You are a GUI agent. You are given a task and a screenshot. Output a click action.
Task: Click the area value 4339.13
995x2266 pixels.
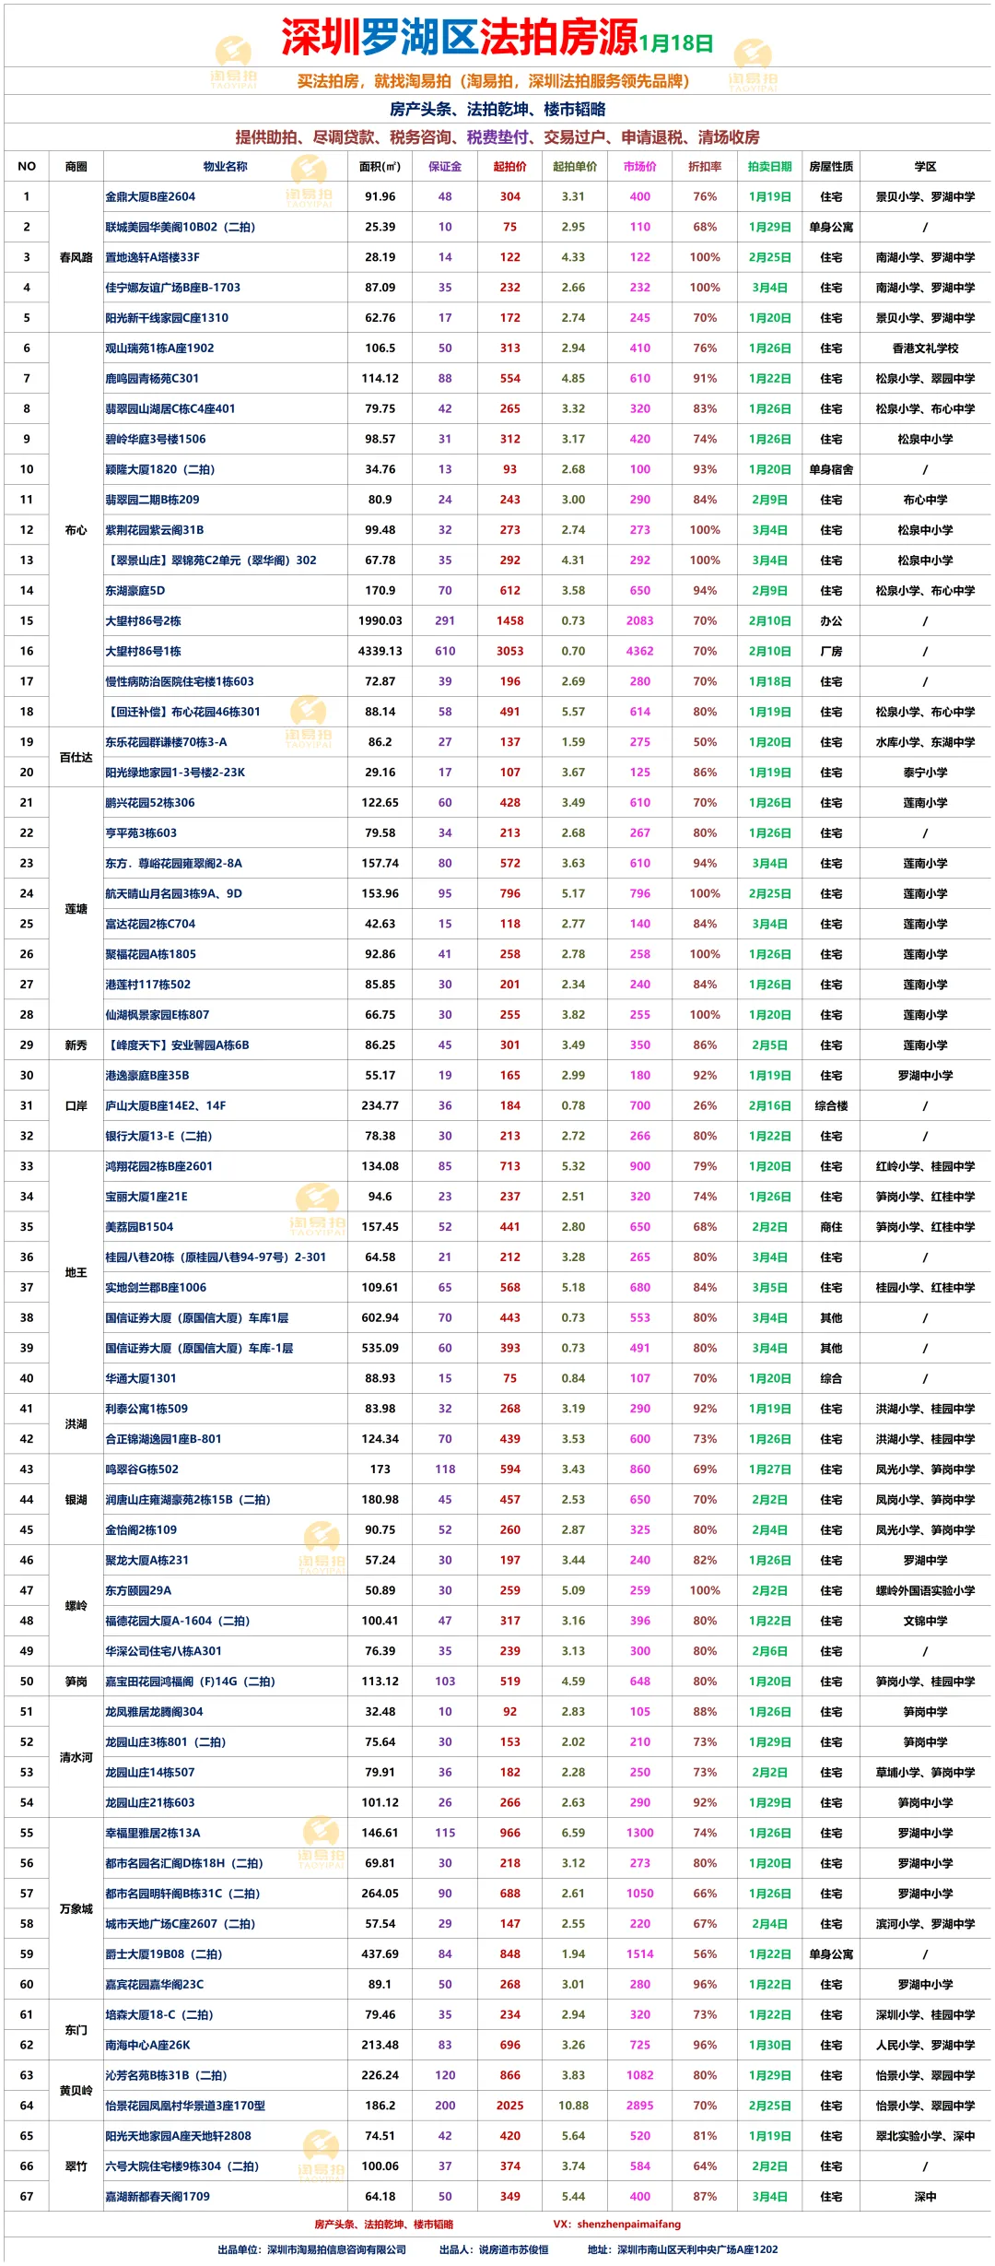tap(380, 651)
